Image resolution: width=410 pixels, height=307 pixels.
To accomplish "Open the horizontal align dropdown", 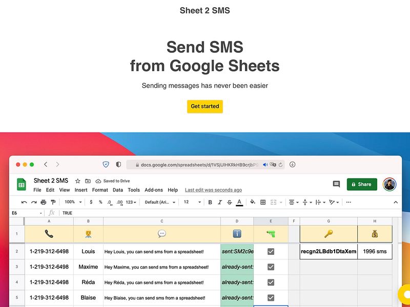I will pyautogui.click(x=294, y=202).
